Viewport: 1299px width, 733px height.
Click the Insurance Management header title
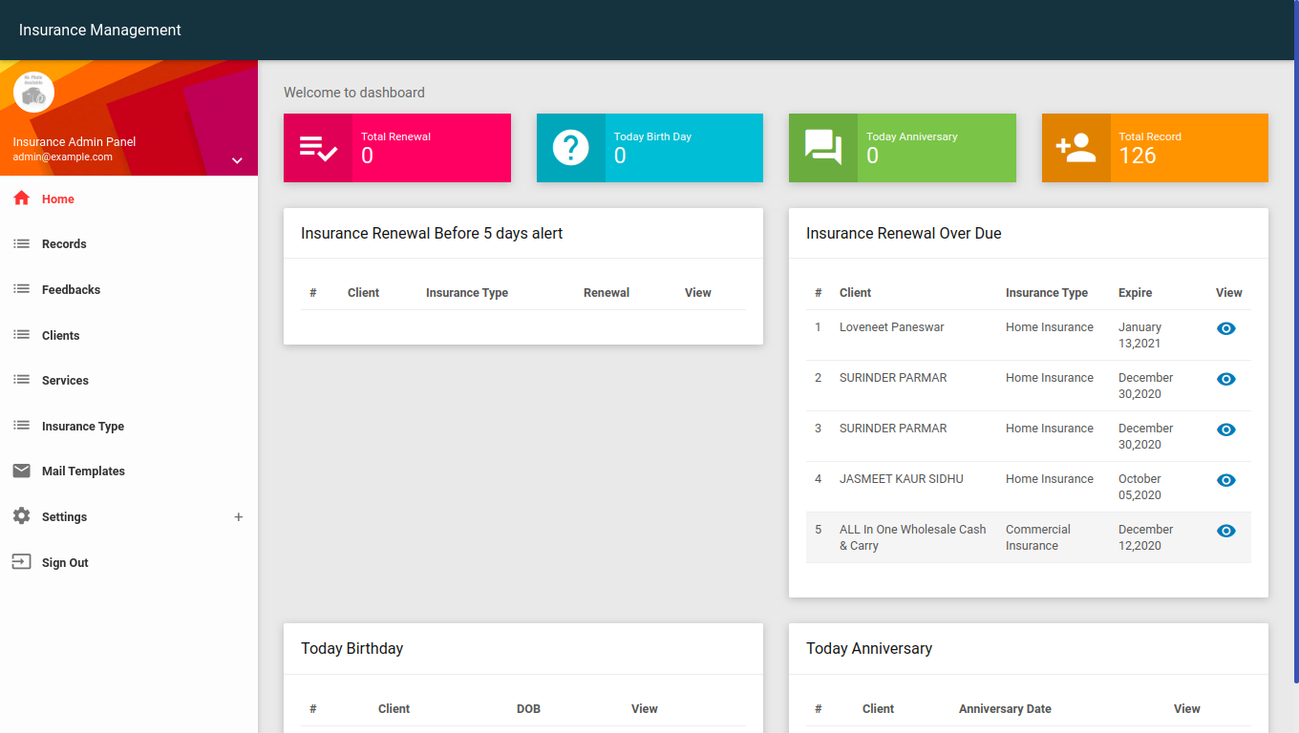(x=100, y=30)
